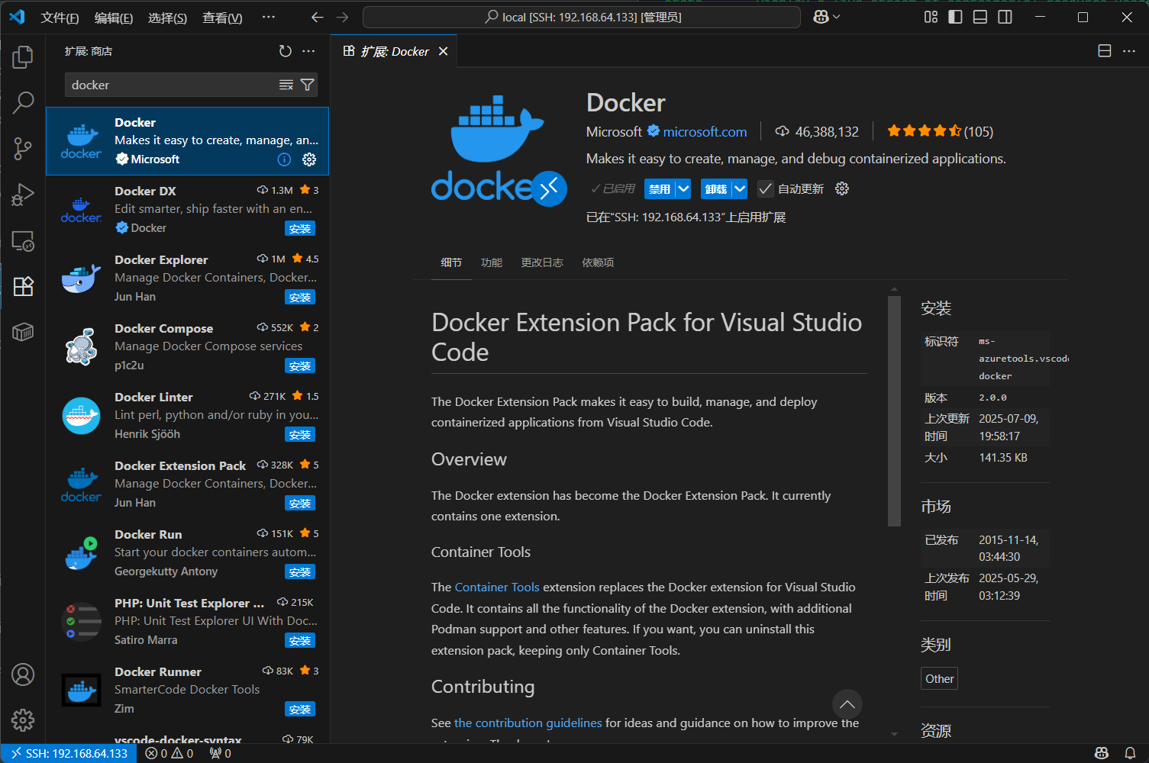1149x763 pixels.
Task: Open notifications bell in status bar
Action: click(x=1130, y=753)
